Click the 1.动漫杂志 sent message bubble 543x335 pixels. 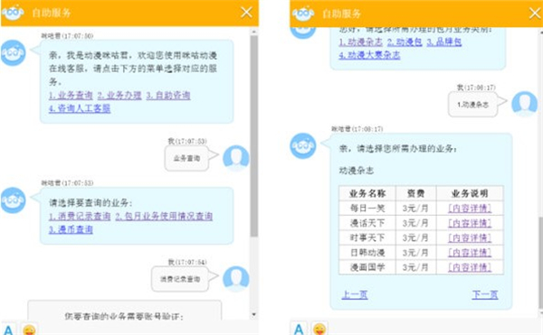point(473,105)
